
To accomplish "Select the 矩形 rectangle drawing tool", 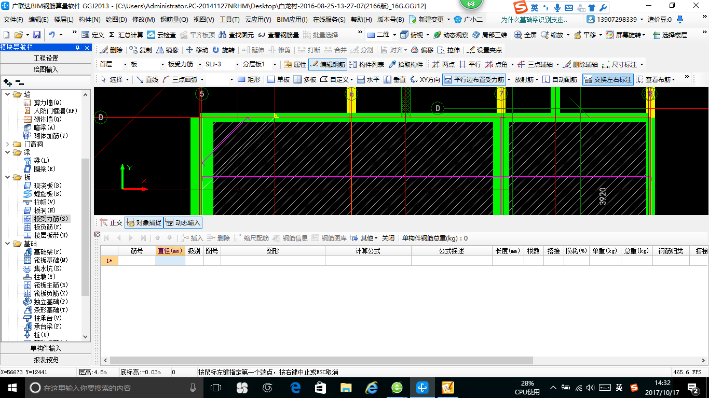I will point(249,79).
